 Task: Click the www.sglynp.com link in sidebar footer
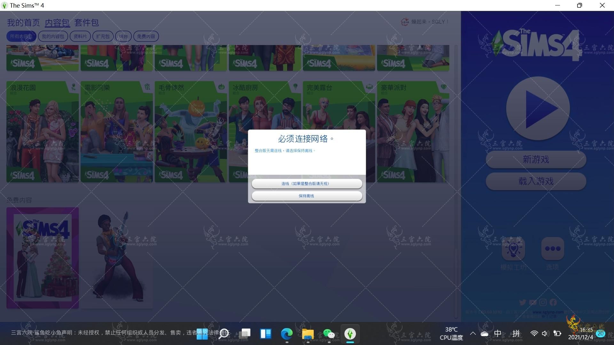tap(548, 312)
